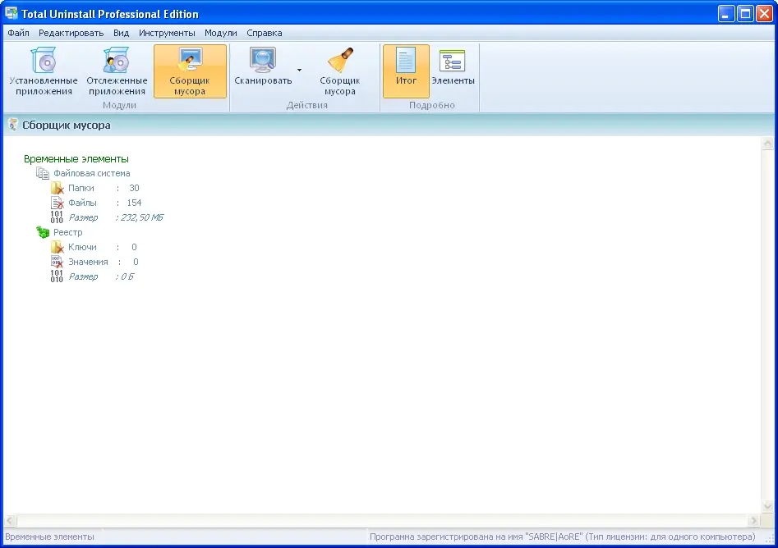The width and height of the screenshot is (778, 548).
Task: Select the highlighted Сборщик мусора module button
Action: click(x=190, y=71)
